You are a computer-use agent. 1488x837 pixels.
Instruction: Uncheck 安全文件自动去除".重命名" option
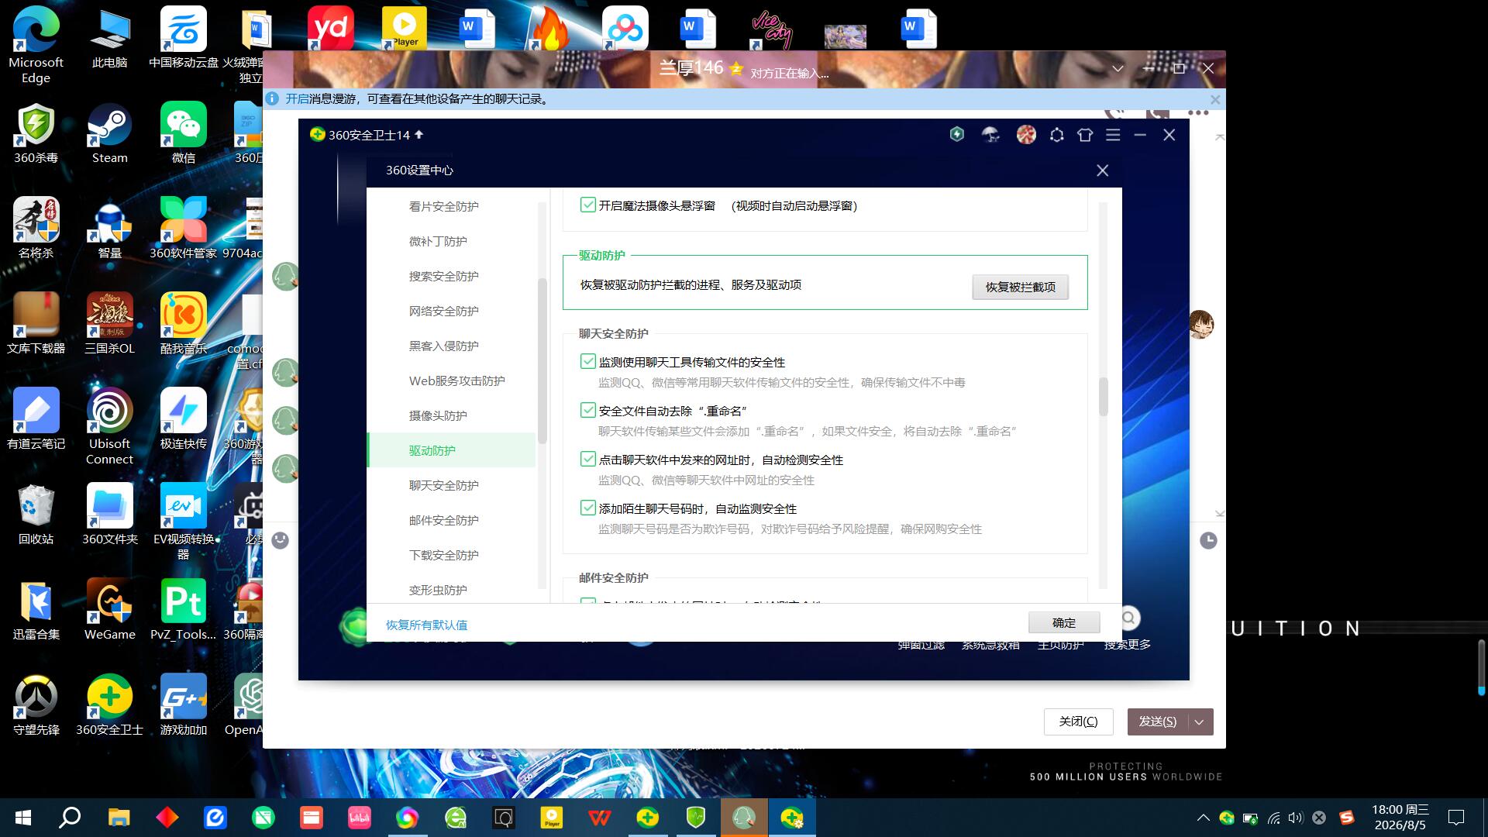click(588, 411)
